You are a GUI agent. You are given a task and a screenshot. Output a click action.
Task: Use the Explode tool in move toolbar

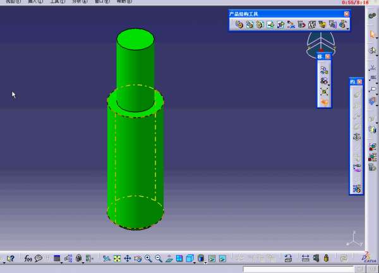pyautogui.click(x=324, y=92)
